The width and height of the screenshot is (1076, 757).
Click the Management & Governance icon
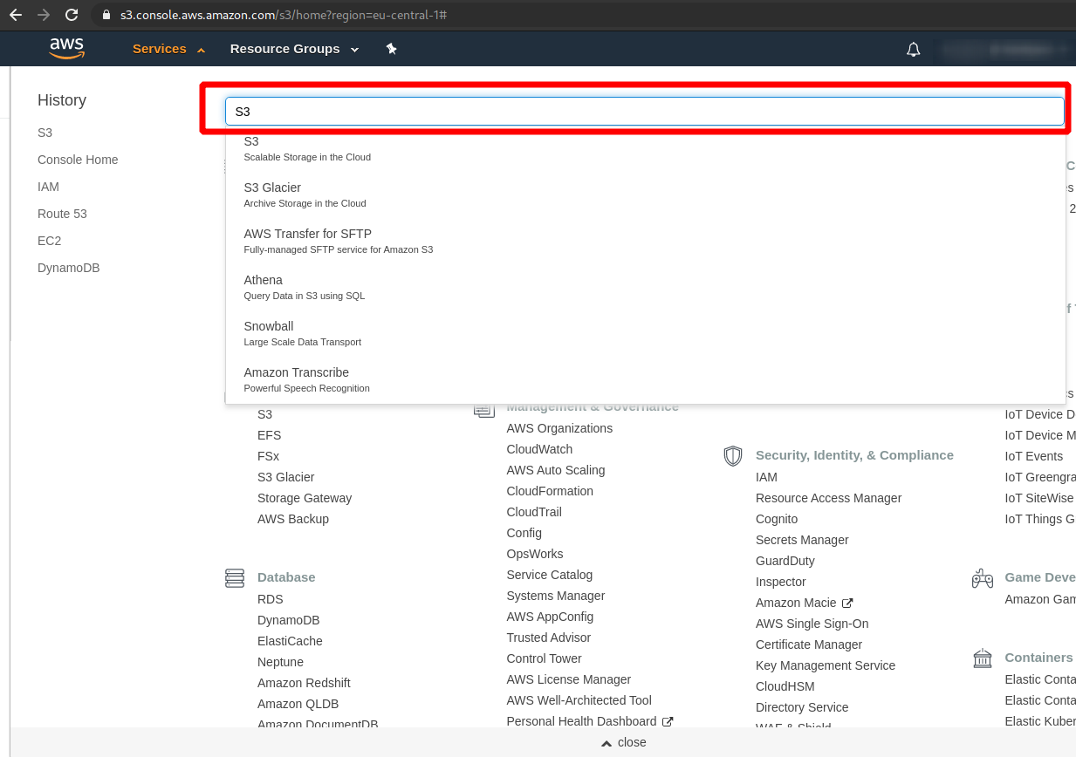pos(484,410)
